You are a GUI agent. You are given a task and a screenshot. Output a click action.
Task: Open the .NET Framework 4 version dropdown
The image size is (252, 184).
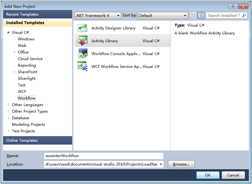[98, 16]
